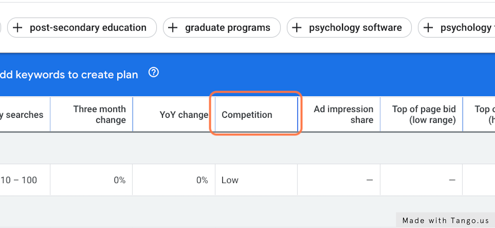This screenshot has width=495, height=228.
Task: Click plus icon on the cut-off rightmost psychology chip
Action: coord(428,28)
